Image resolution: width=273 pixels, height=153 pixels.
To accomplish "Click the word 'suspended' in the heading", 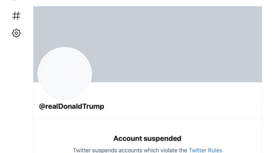I will click(x=162, y=138).
